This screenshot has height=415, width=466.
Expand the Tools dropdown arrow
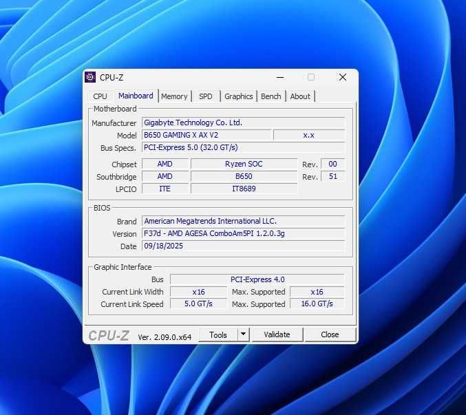click(244, 334)
